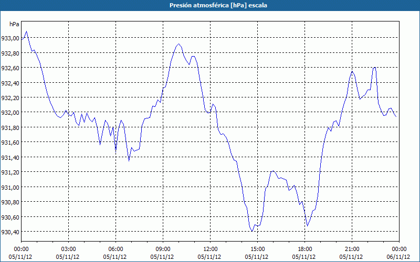Screen dimensions: 420x262
Task: Click the 933,00 y-axis label
Action: tap(10, 38)
